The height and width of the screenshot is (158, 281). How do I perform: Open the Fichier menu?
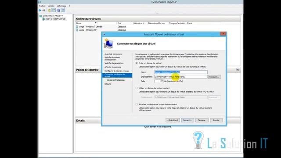pos(43,6)
